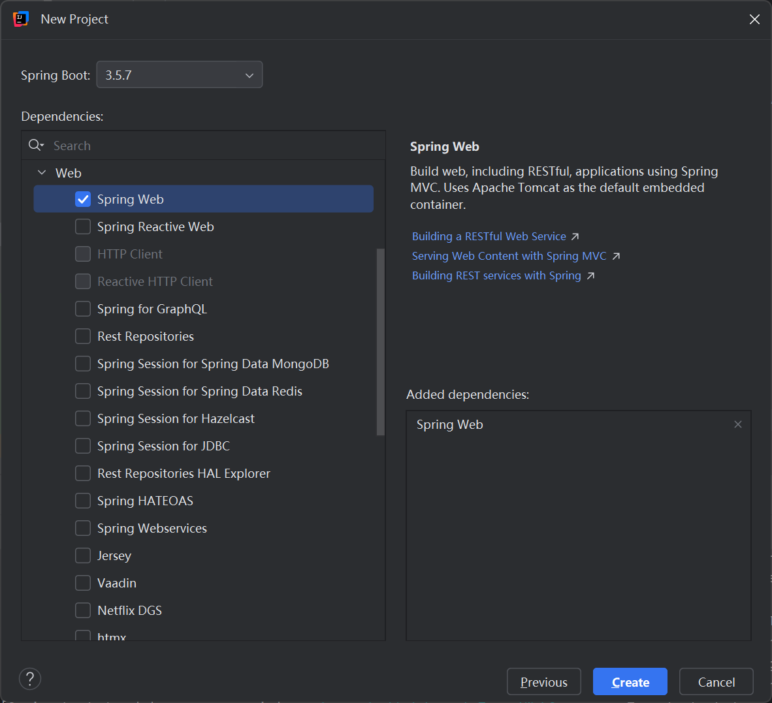This screenshot has width=772, height=703.
Task: Tick Spring Session for Hazelcast
Action: 83,418
